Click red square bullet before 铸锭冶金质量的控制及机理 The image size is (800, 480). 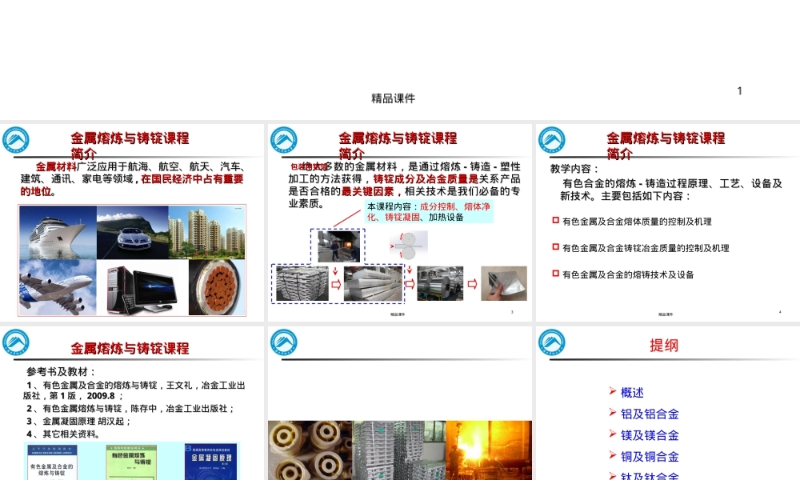tap(556, 247)
